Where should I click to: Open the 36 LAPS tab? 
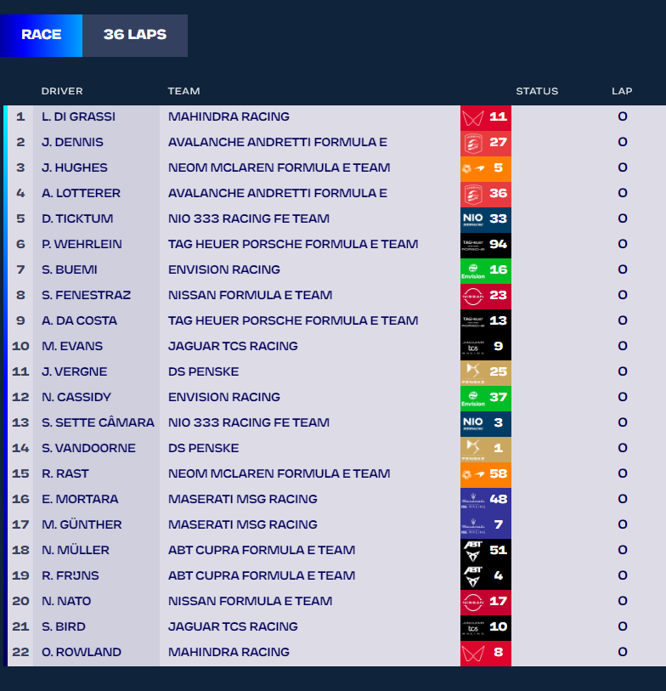tap(135, 35)
